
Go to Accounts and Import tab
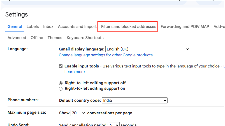click(x=77, y=26)
